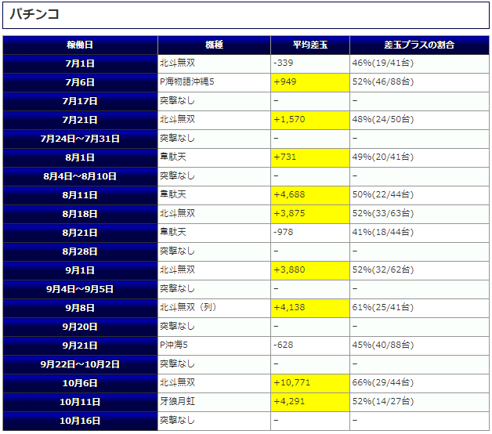Select the 8月18日 date row header
Image resolution: width=492 pixels, height=434 pixels.
pyautogui.click(x=80, y=214)
